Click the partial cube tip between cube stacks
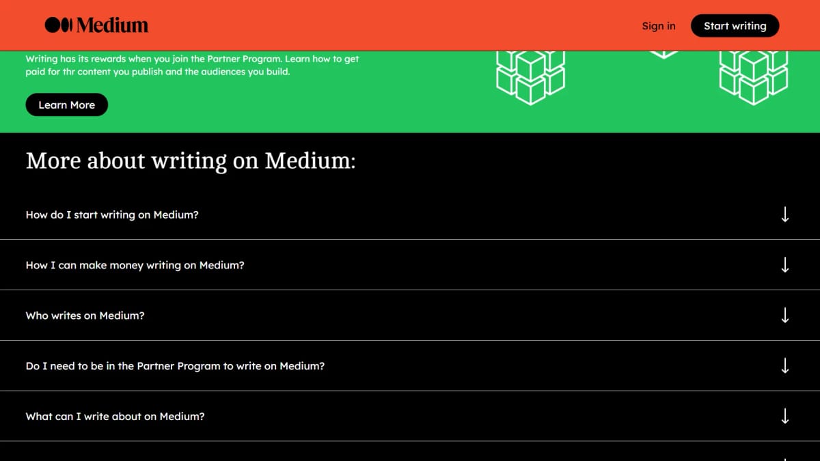The height and width of the screenshot is (461, 820). pyautogui.click(x=663, y=55)
